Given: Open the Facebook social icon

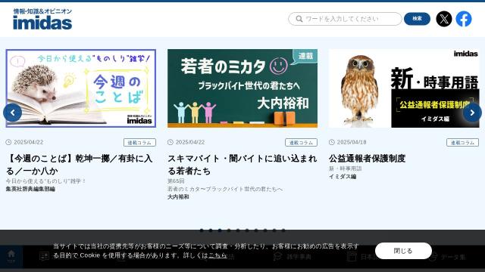Looking at the screenshot, I should 464,19.
